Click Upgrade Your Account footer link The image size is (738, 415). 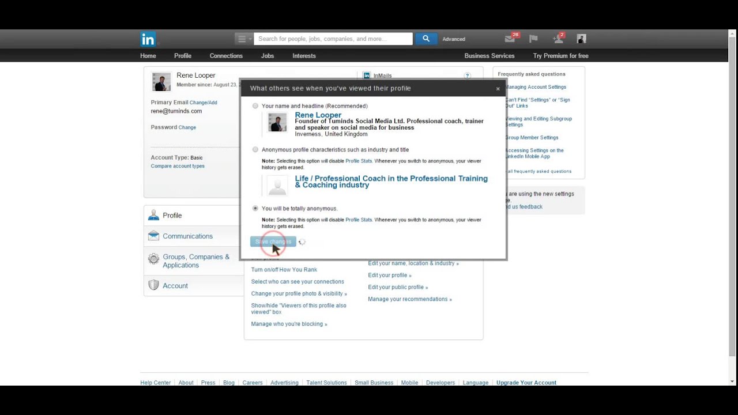coord(526,383)
